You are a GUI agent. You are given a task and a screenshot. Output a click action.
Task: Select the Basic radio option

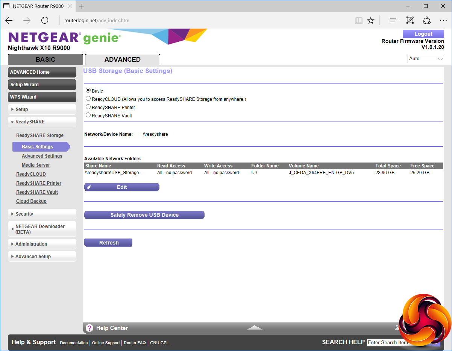(x=88, y=90)
